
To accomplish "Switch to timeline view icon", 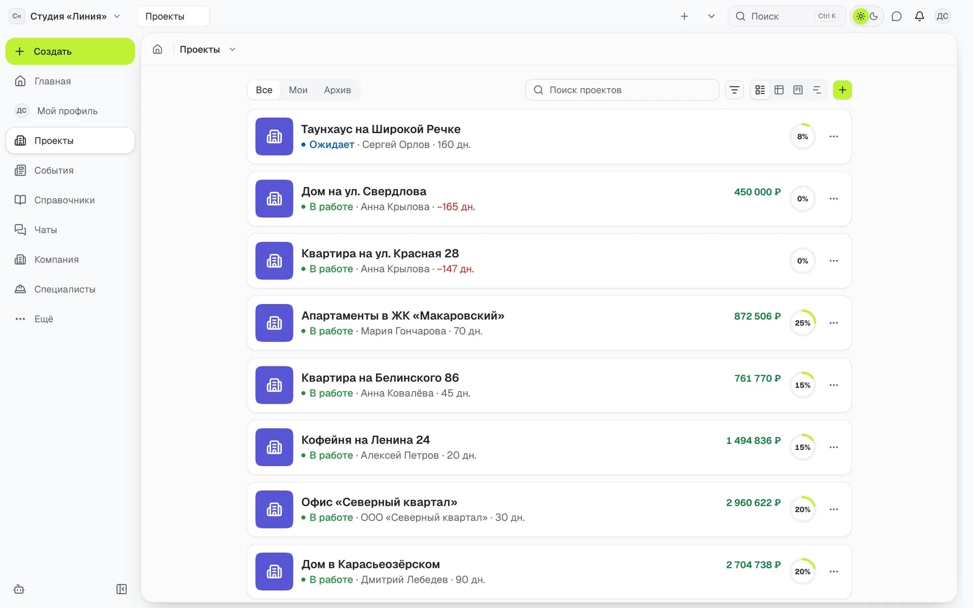I will pos(816,90).
